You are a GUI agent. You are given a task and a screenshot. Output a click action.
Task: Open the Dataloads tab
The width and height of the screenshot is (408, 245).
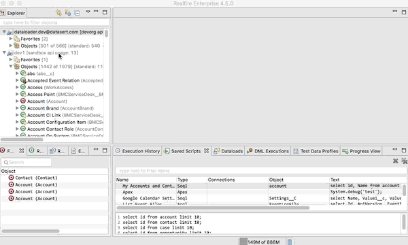click(x=228, y=151)
